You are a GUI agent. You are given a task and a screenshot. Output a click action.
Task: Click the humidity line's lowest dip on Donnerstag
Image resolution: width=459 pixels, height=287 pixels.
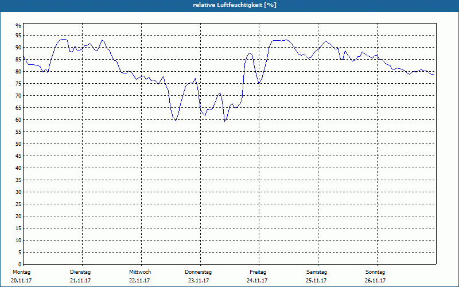click(224, 121)
